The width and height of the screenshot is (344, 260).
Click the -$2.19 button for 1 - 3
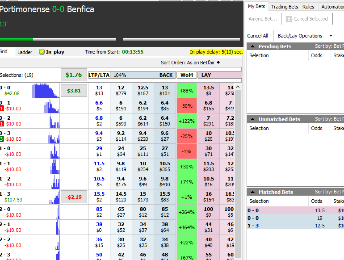tap(74, 197)
